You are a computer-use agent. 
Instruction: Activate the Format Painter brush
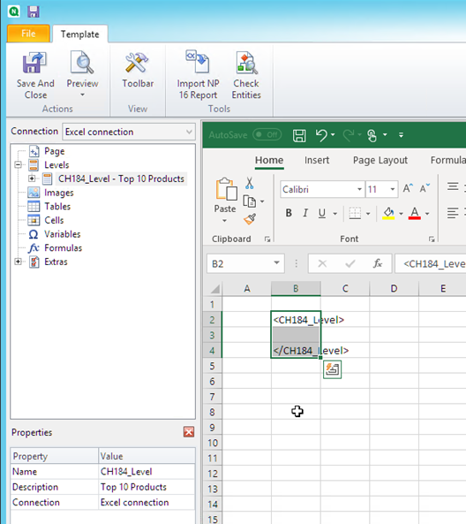(250, 219)
